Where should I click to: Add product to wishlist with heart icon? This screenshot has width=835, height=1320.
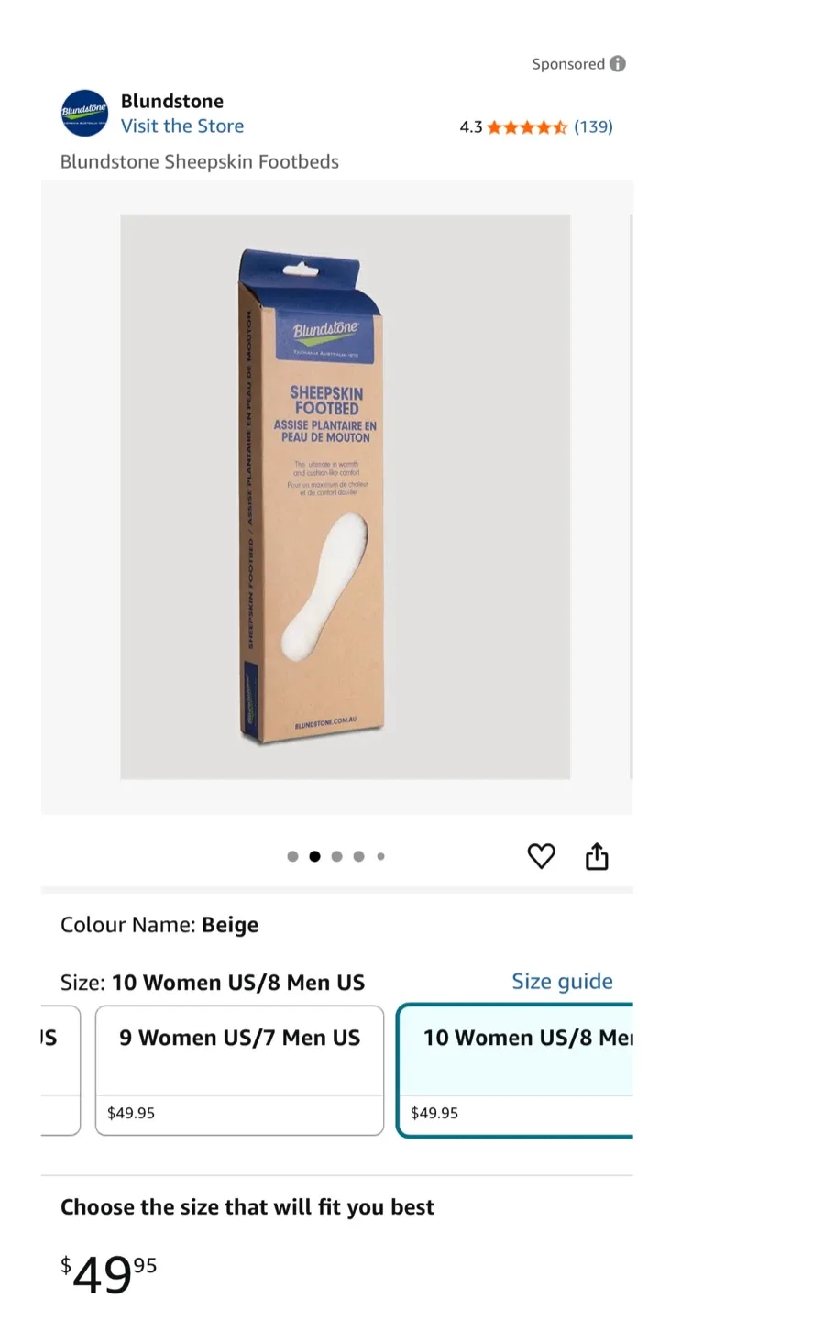tap(541, 856)
